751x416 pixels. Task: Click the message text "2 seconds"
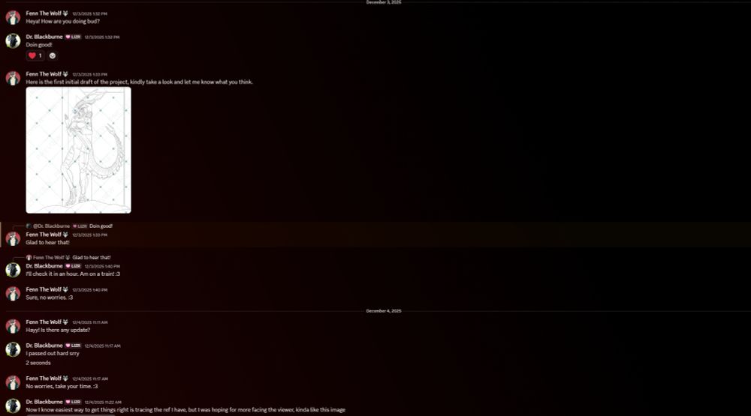coord(38,363)
